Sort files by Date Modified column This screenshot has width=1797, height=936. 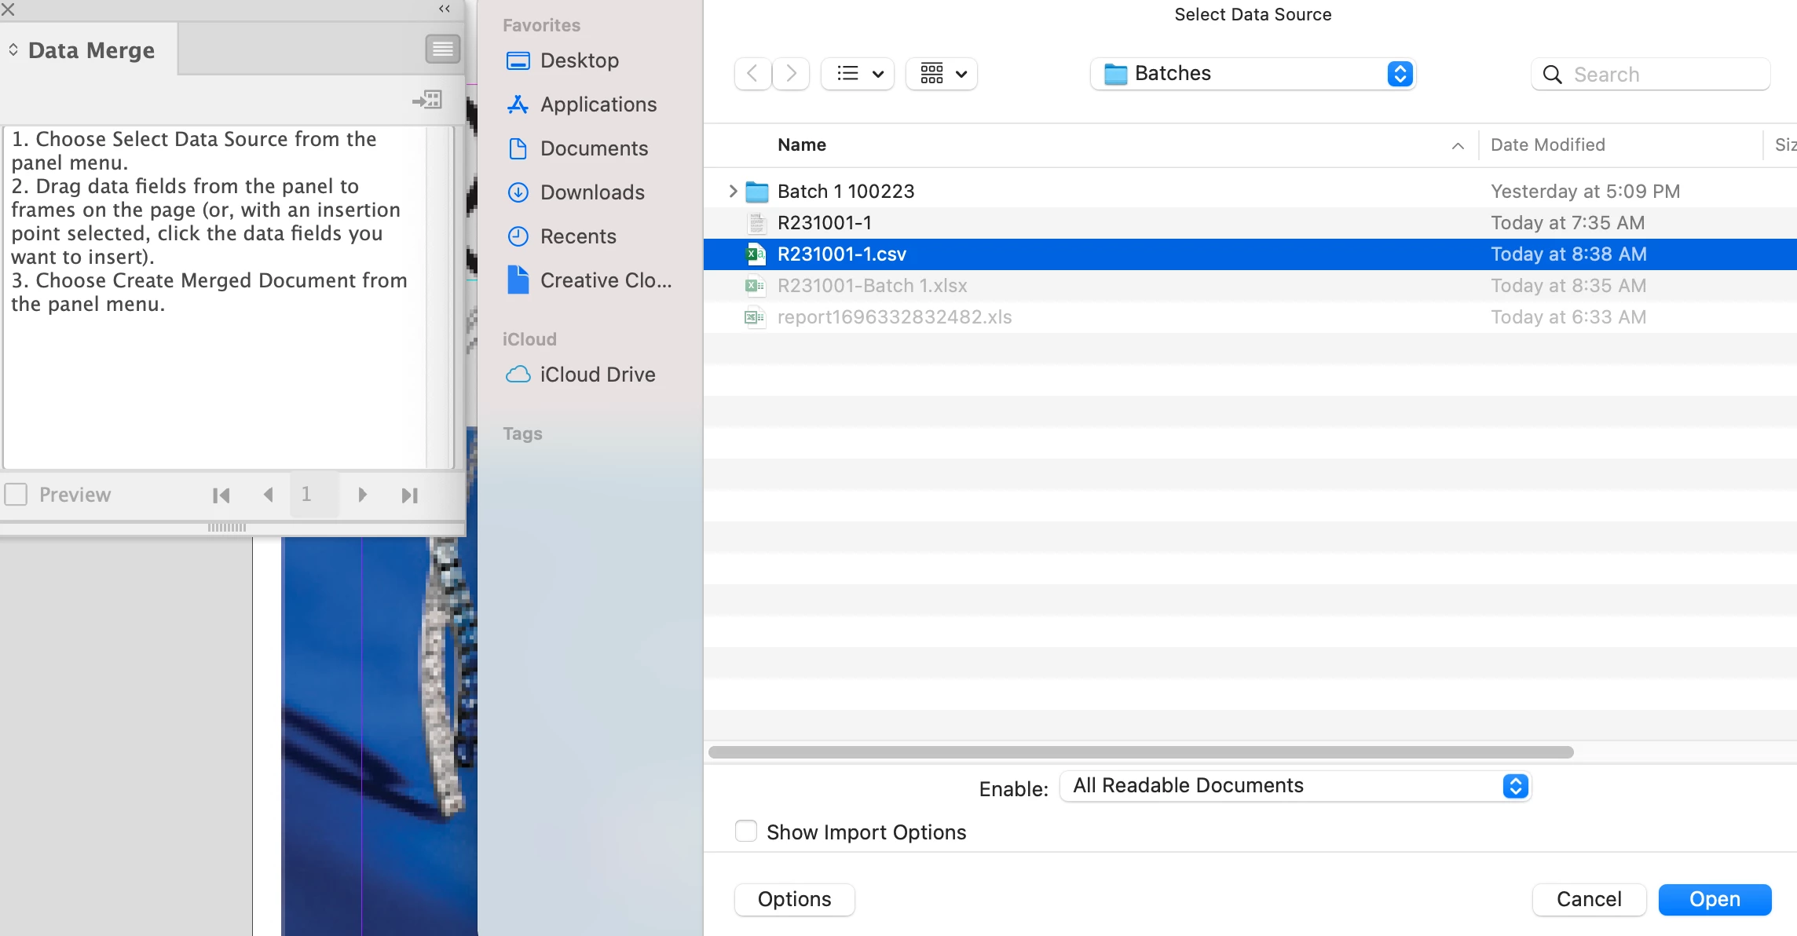coord(1547,144)
